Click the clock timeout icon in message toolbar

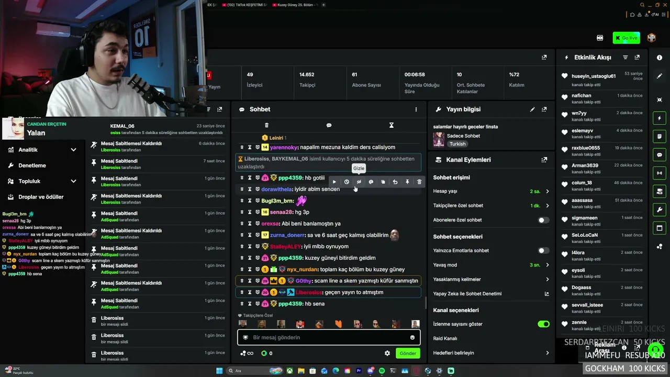(347, 182)
